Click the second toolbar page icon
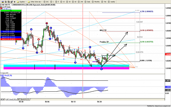This screenshot has width=171, height=107. pos(6,2)
